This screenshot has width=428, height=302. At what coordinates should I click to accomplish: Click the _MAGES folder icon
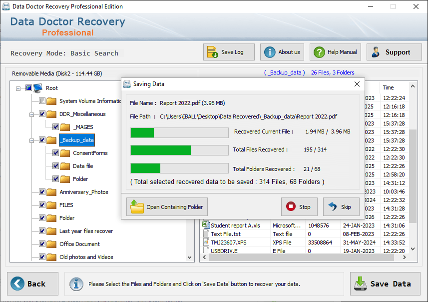[65, 127]
